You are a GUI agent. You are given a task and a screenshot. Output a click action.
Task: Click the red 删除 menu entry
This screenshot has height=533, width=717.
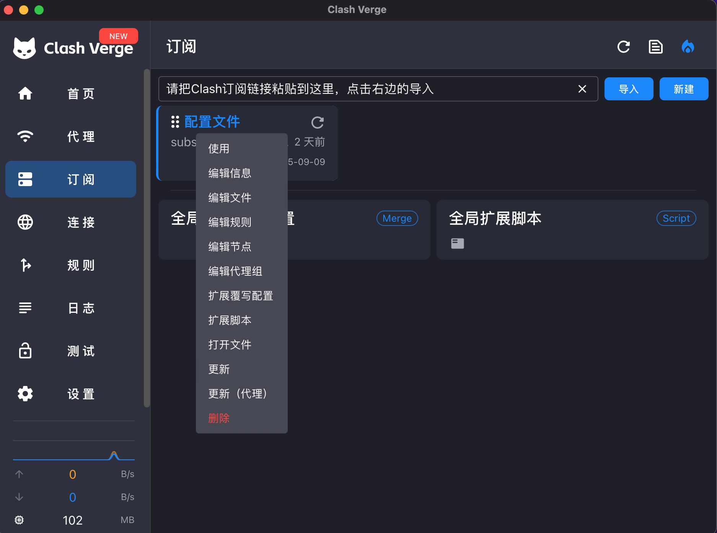[219, 418]
